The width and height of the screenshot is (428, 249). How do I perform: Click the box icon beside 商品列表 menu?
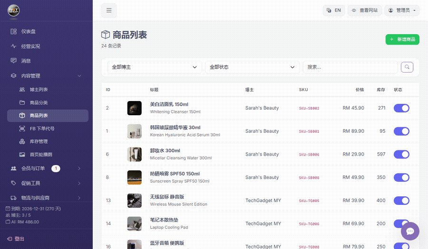pos(22,115)
